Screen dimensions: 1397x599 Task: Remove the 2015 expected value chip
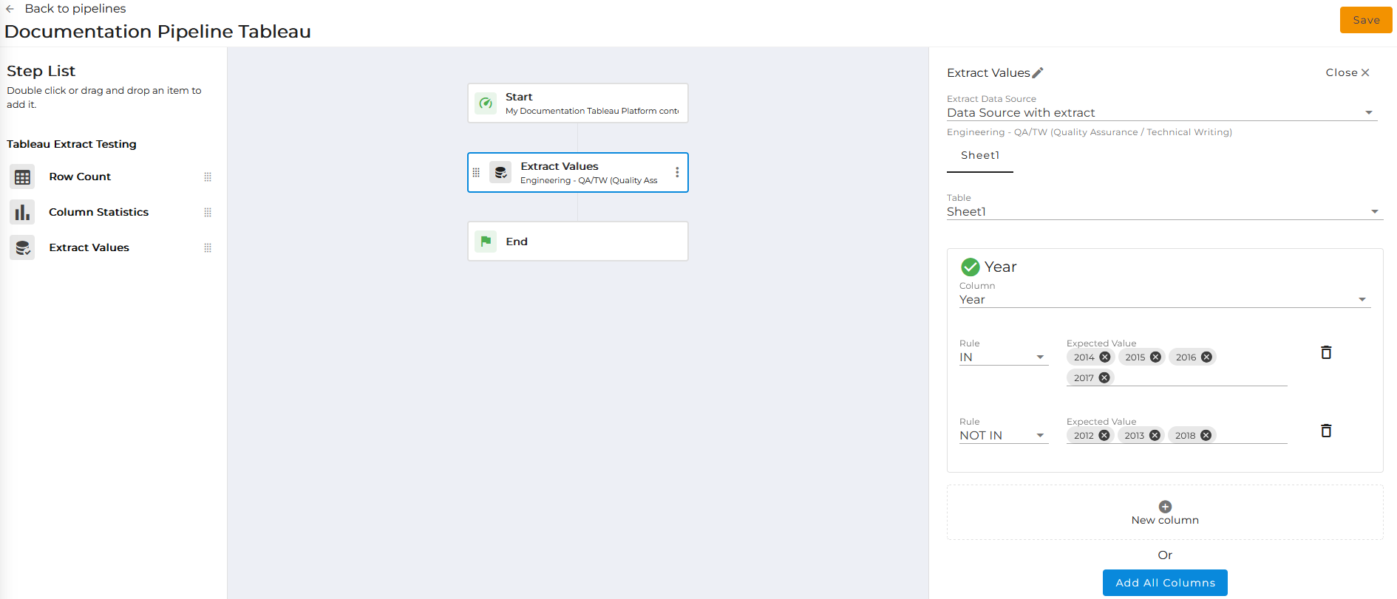1155,357
